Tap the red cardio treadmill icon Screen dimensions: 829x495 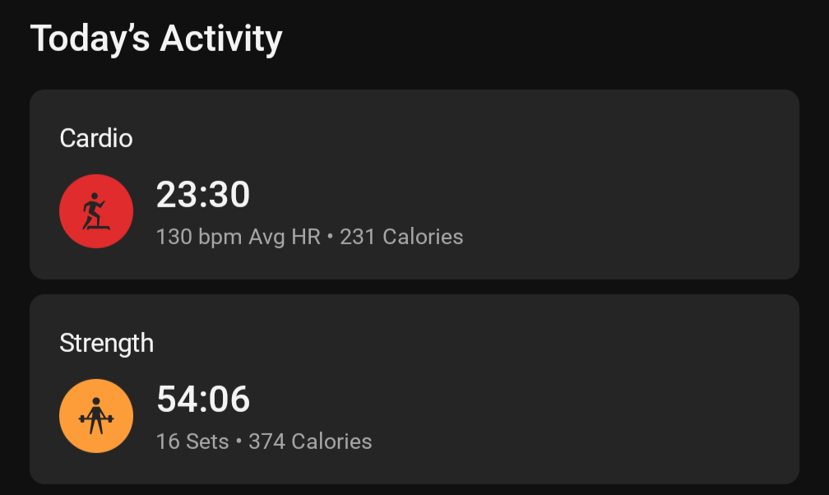pyautogui.click(x=96, y=211)
